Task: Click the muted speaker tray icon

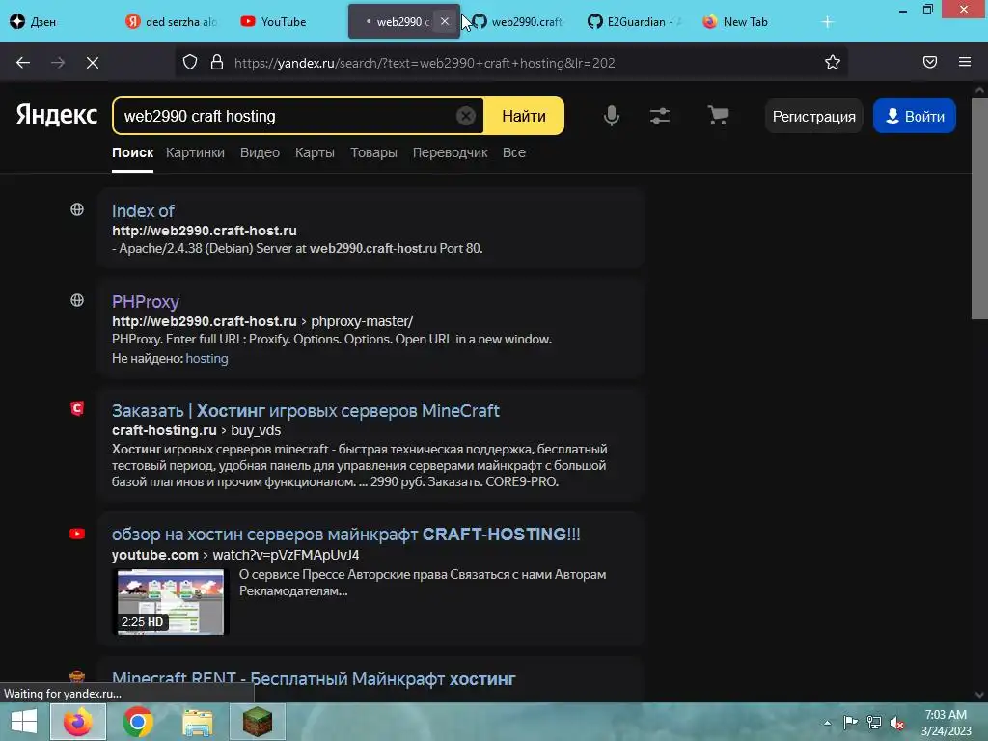Action: (897, 723)
